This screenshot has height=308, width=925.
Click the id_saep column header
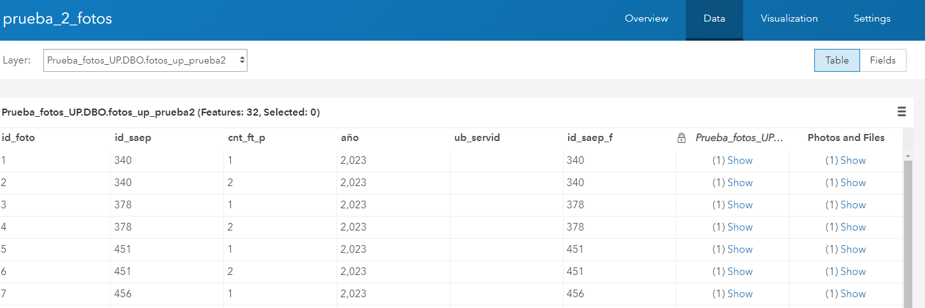(x=132, y=138)
